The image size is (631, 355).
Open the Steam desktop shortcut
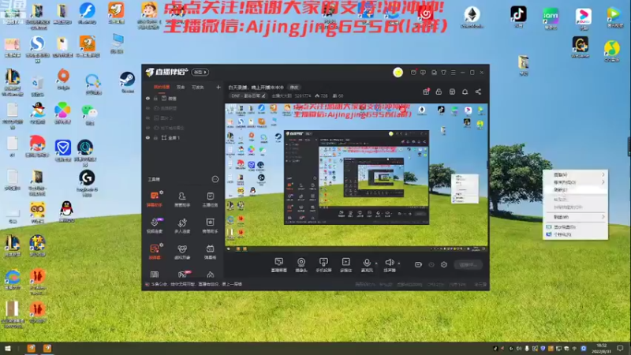pyautogui.click(x=127, y=81)
